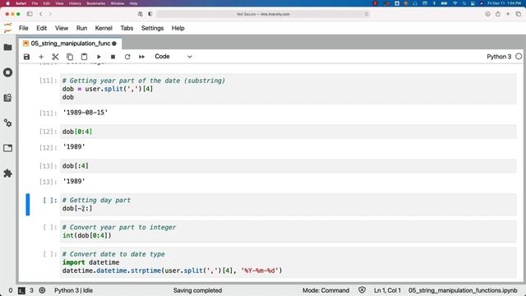Open a new Safari tab with plus
Viewport: 526px width, 296px height.
(x=508, y=14)
